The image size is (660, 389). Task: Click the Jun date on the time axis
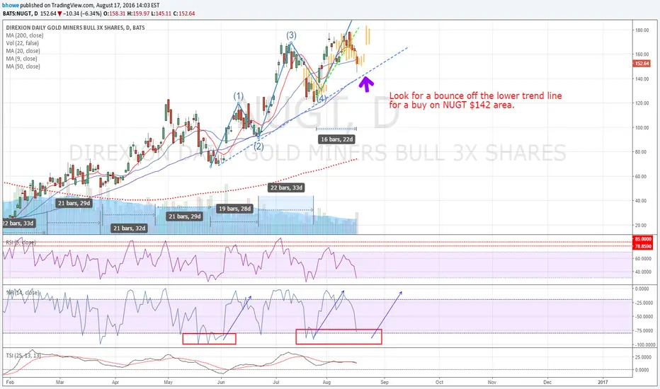[221, 382]
